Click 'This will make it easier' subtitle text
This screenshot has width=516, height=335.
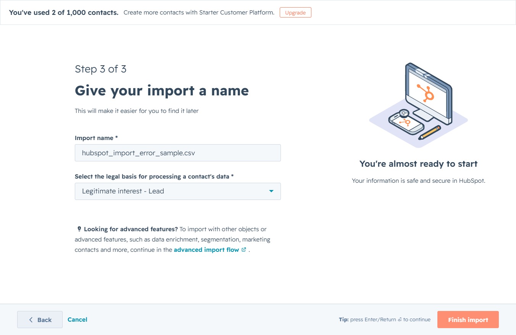tap(137, 111)
